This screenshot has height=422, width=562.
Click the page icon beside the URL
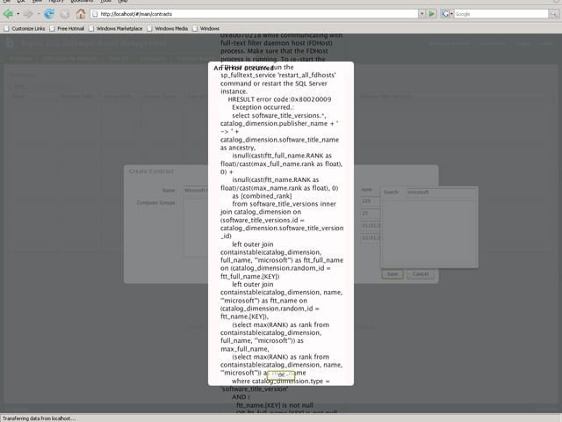coord(95,14)
